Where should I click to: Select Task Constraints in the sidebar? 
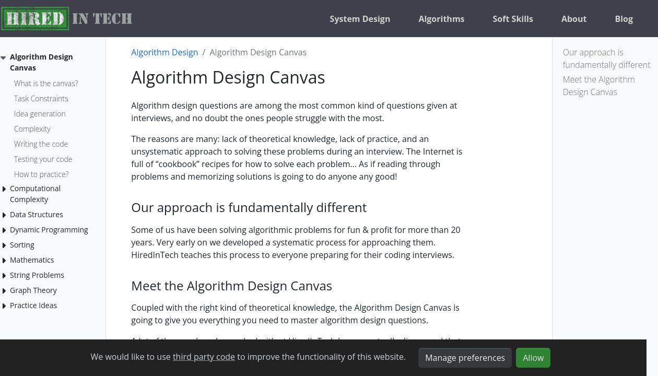[x=41, y=98]
